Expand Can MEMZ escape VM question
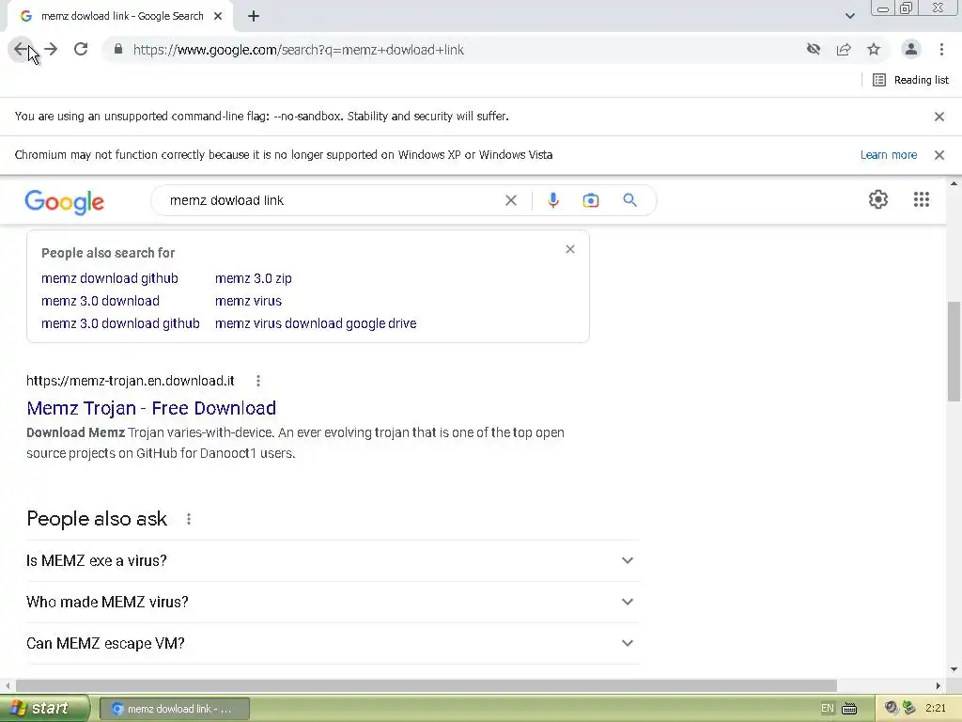This screenshot has width=962, height=722. point(333,643)
